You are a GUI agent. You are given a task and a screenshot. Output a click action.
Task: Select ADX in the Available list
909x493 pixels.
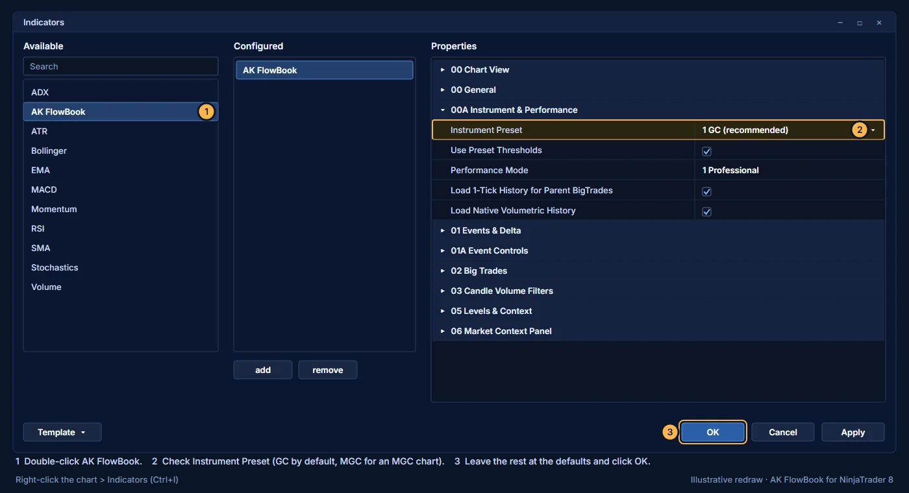(x=121, y=92)
